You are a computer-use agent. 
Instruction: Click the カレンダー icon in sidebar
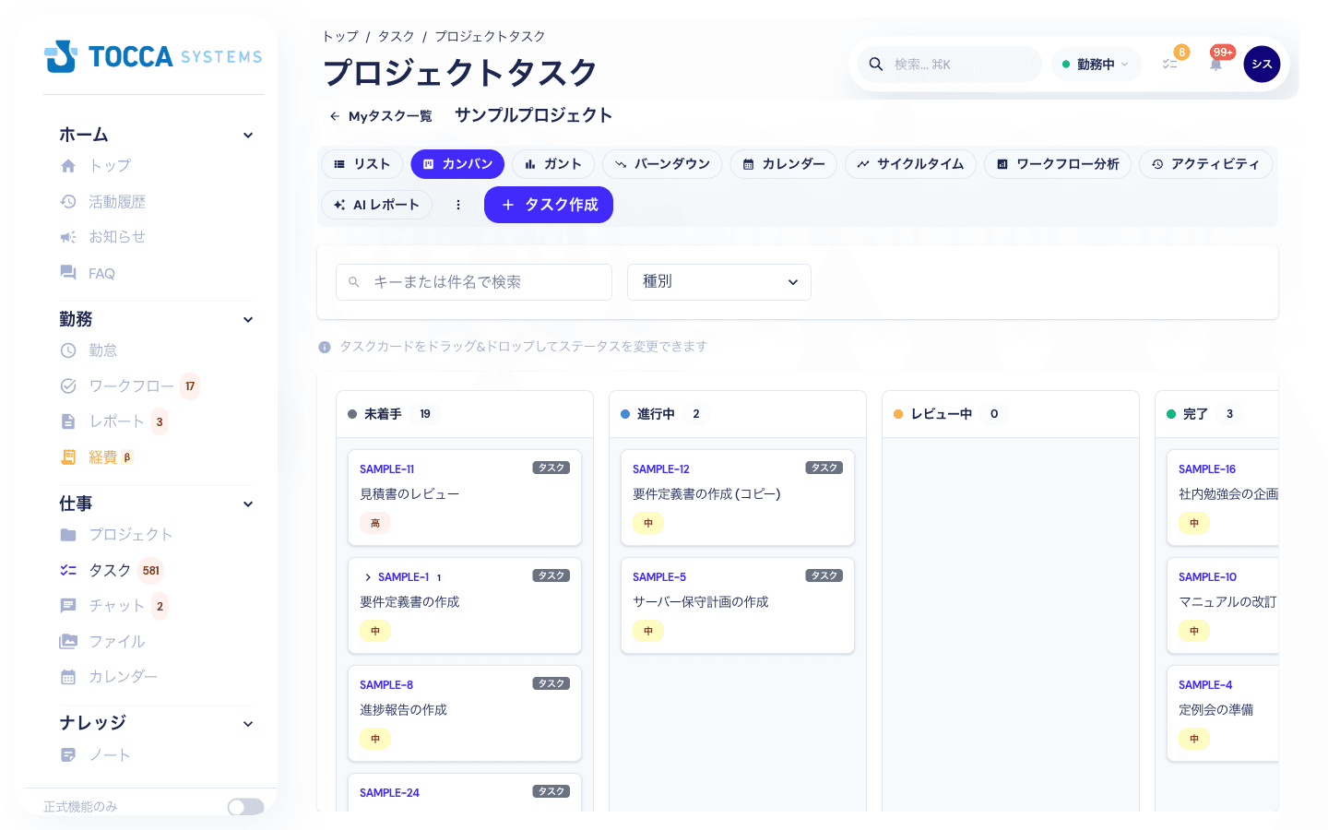point(68,677)
